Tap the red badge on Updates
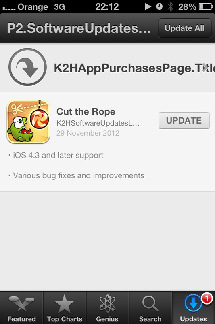The height and width of the screenshot is (324, 215). tap(207, 298)
